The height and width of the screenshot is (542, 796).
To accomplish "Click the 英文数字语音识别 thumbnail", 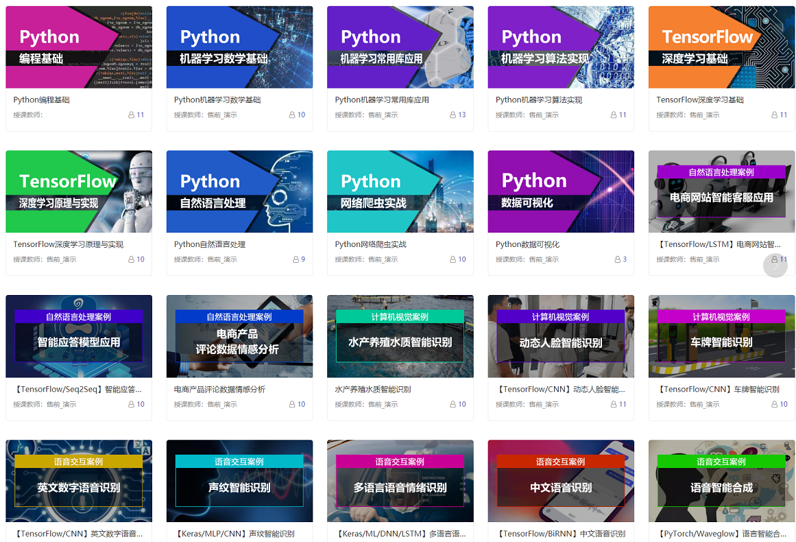I will point(79,480).
